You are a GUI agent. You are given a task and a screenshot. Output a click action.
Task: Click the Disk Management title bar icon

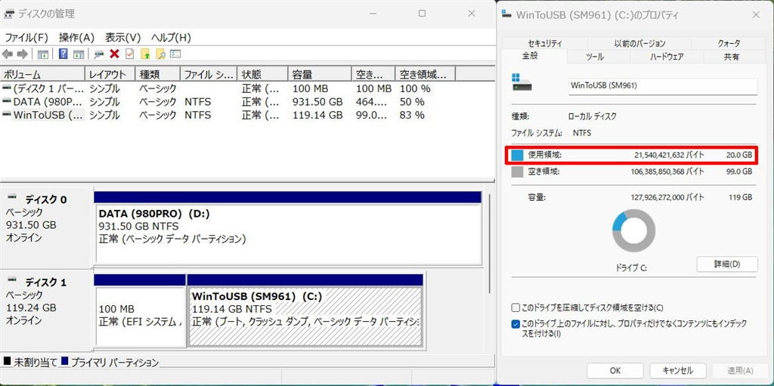pyautogui.click(x=9, y=14)
